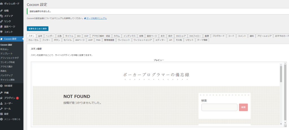Open テンプレート in the Cocoon submenu

(x=6, y=53)
